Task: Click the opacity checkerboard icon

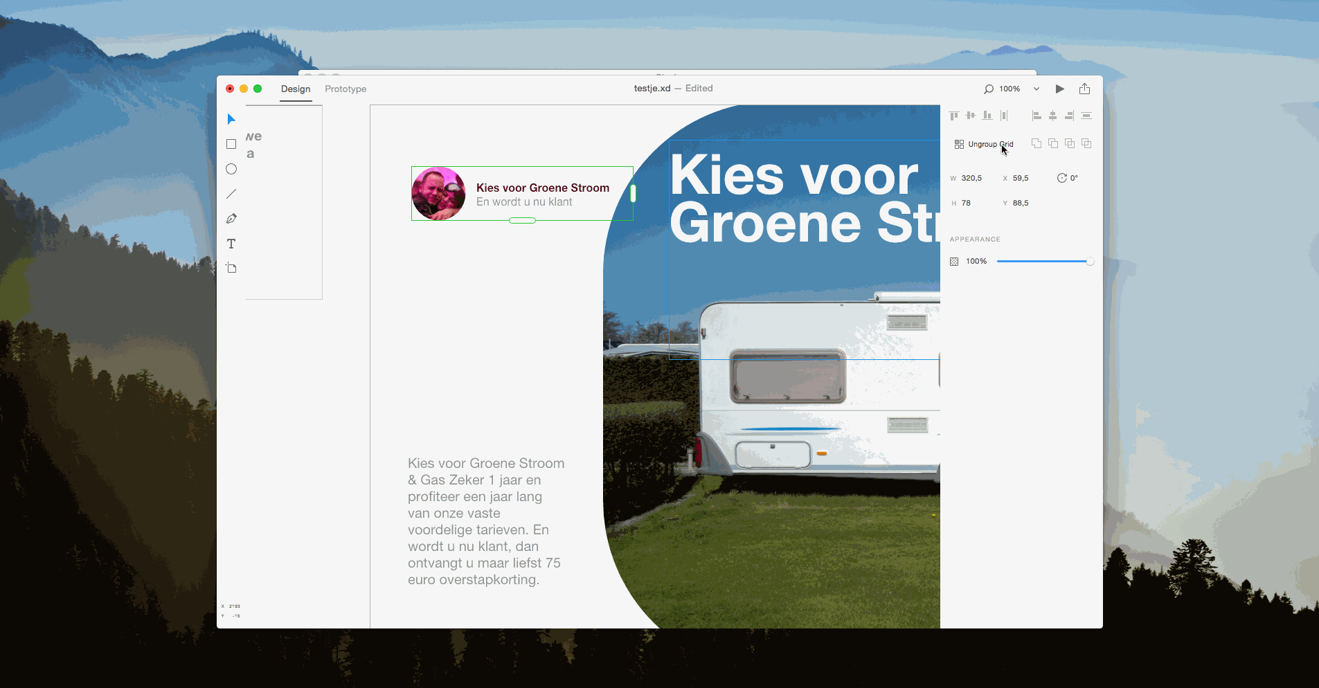Action: [954, 262]
